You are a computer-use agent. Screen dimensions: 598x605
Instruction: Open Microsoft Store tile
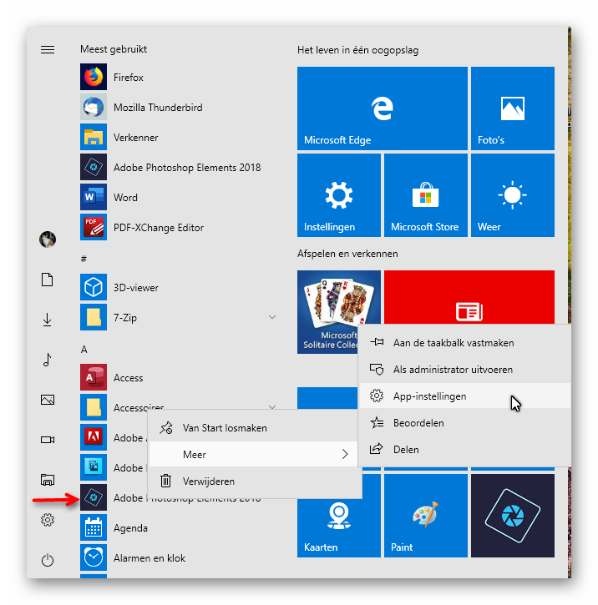click(425, 195)
